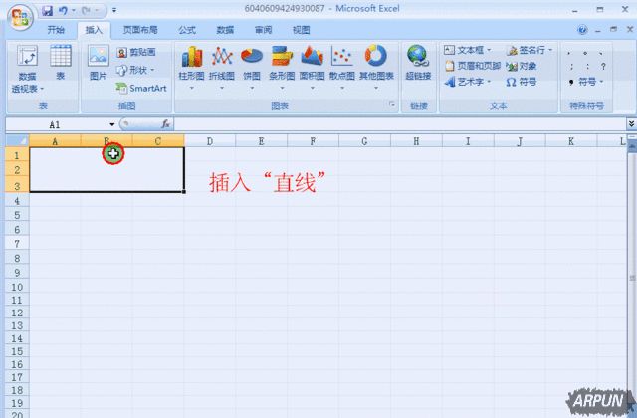
Task: Click the vertical scrollbar up arrow
Action: pos(632,147)
